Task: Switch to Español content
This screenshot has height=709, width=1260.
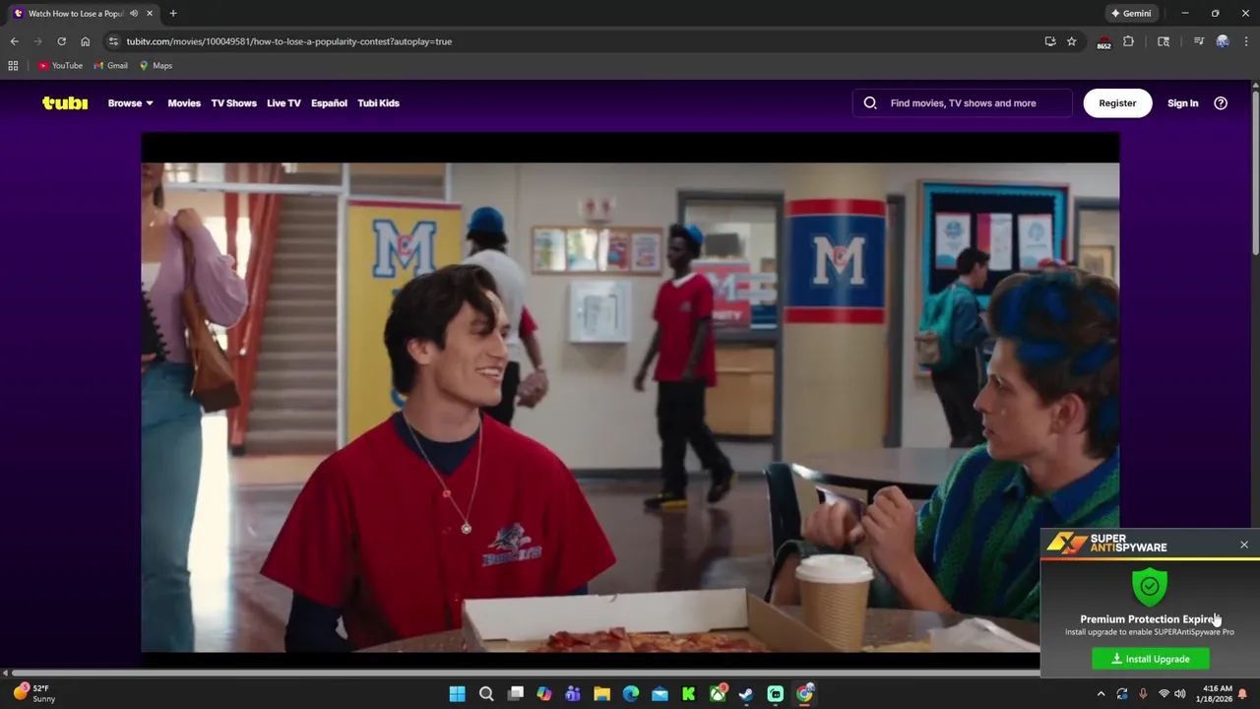Action: (329, 102)
